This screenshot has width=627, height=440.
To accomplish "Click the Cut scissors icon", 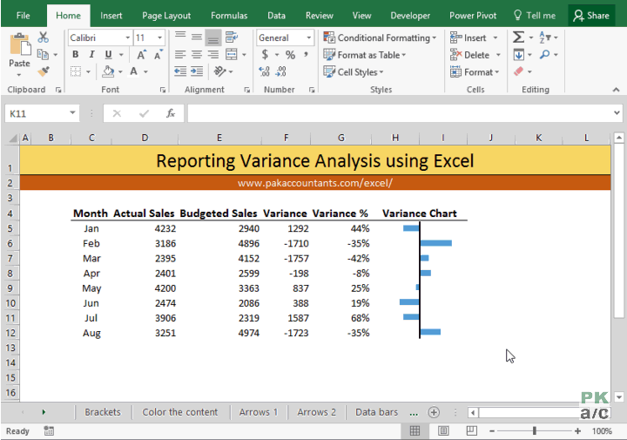I will click(43, 37).
